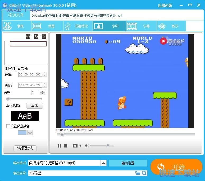Close the application window
205x181 pixels.
tap(199, 5)
